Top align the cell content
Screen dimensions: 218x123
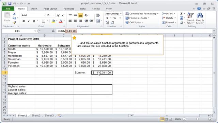70,15
